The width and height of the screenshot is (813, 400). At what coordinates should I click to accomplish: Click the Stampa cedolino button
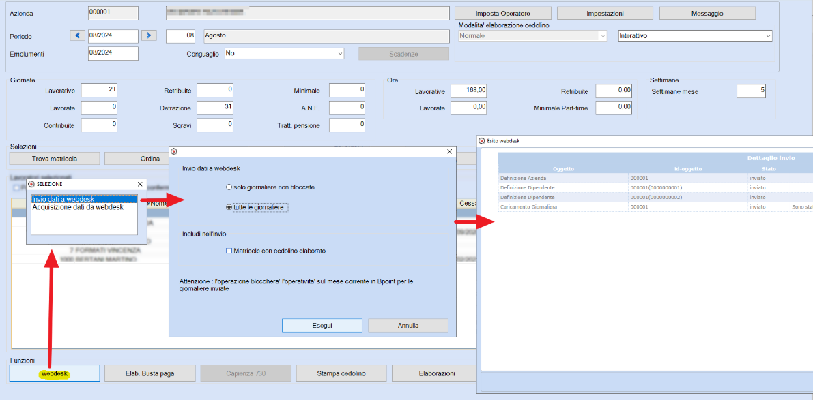342,373
